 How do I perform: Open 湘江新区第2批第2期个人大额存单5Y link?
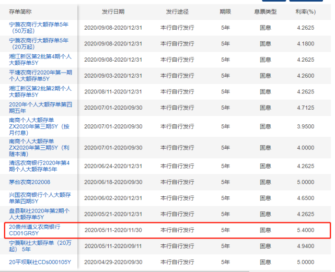[x=40, y=92]
